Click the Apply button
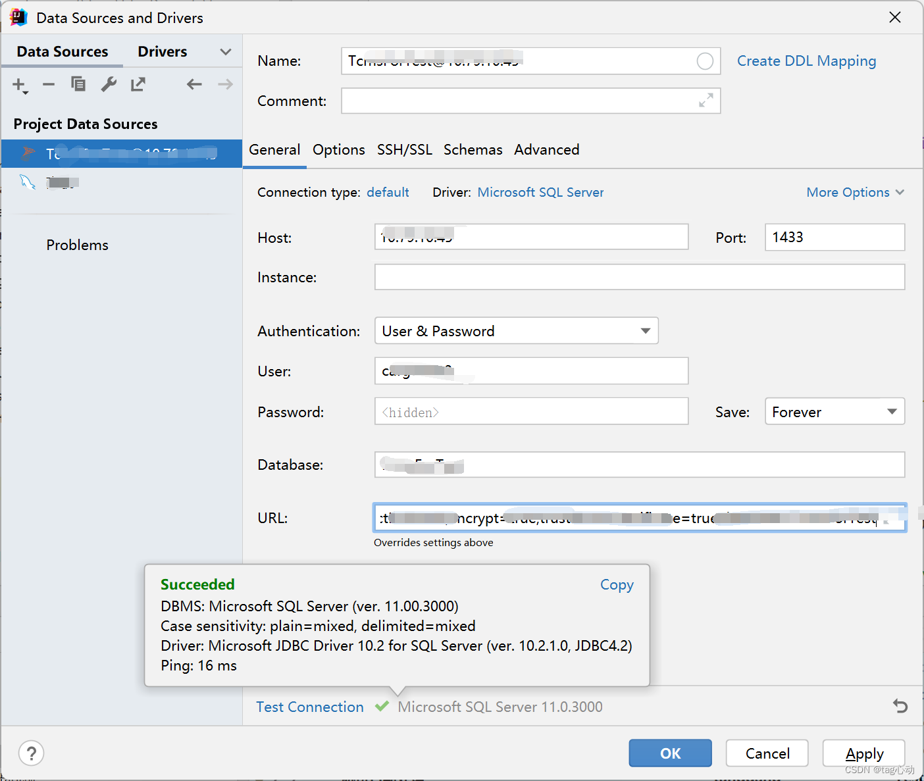The height and width of the screenshot is (781, 924). pos(864,753)
